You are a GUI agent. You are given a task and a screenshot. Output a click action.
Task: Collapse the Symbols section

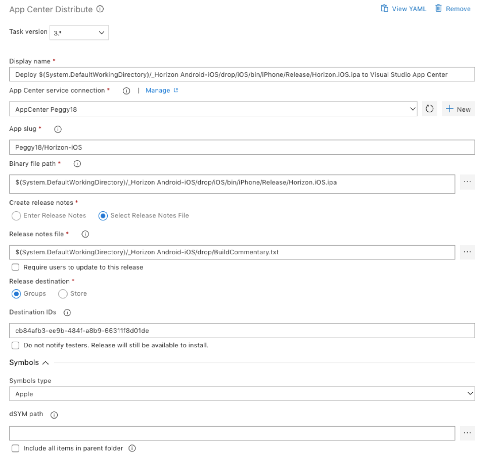46,363
